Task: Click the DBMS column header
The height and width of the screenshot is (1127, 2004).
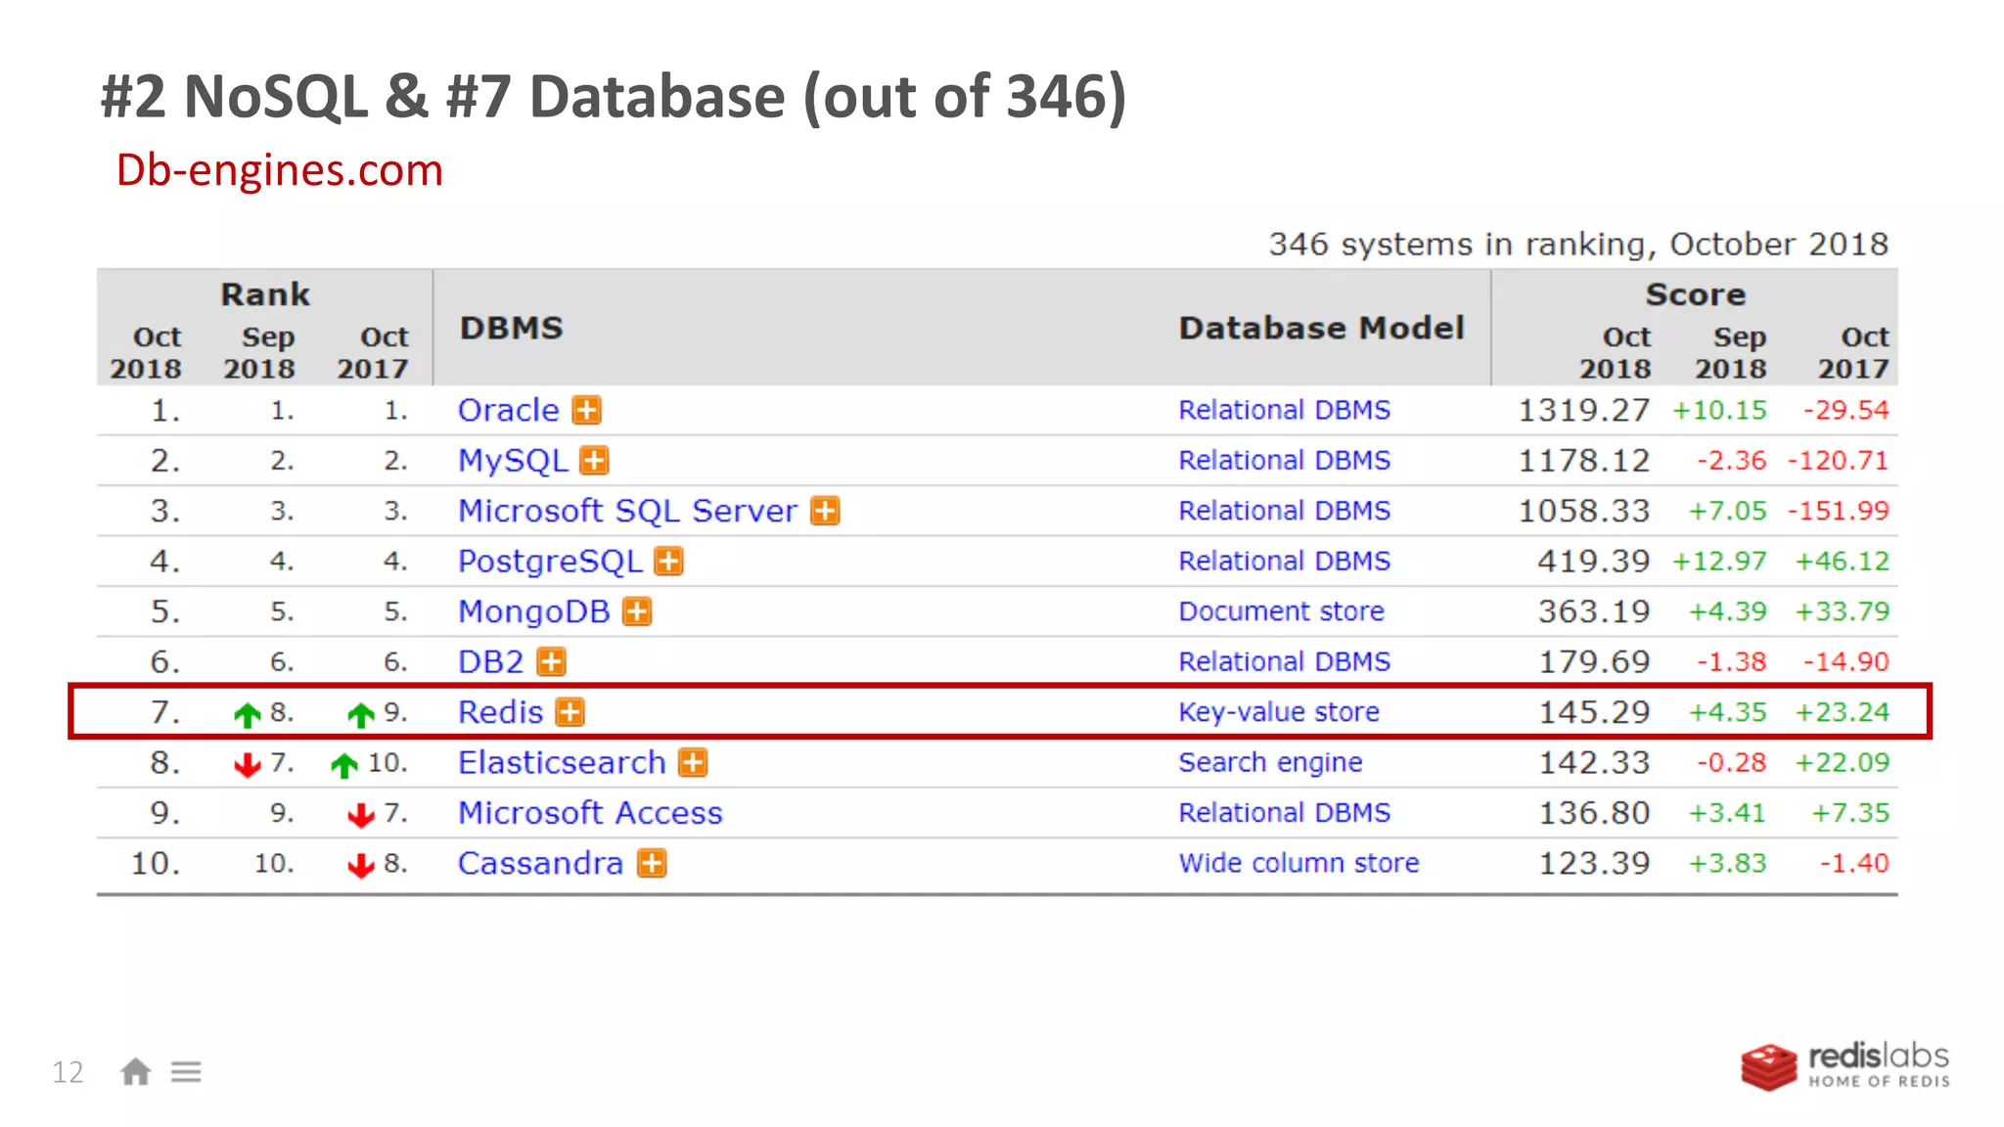Action: pos(512,328)
